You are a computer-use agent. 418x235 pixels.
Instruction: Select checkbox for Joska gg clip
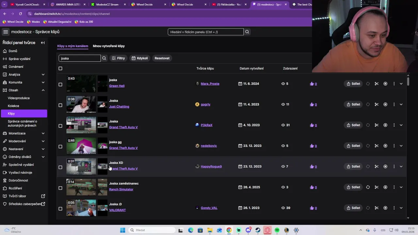coord(60,147)
